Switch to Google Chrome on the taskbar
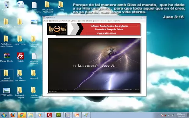 [22, 115]
